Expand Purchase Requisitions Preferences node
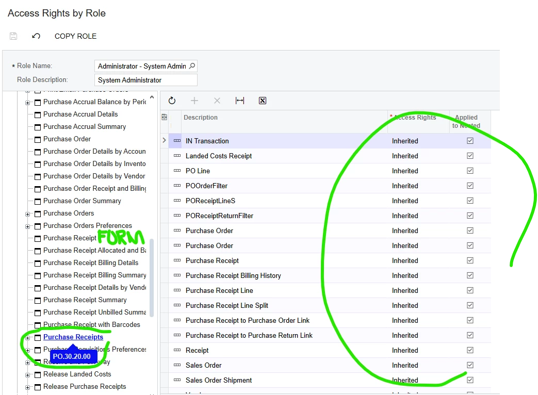 pos(27,350)
